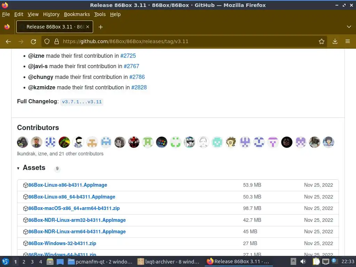Screen dimensions: 356x267
Task: Reload the current GitHub page
Action: point(33,42)
